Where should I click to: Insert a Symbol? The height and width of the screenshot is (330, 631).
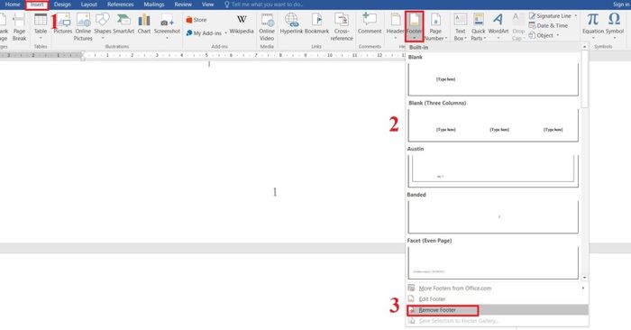[x=614, y=26]
